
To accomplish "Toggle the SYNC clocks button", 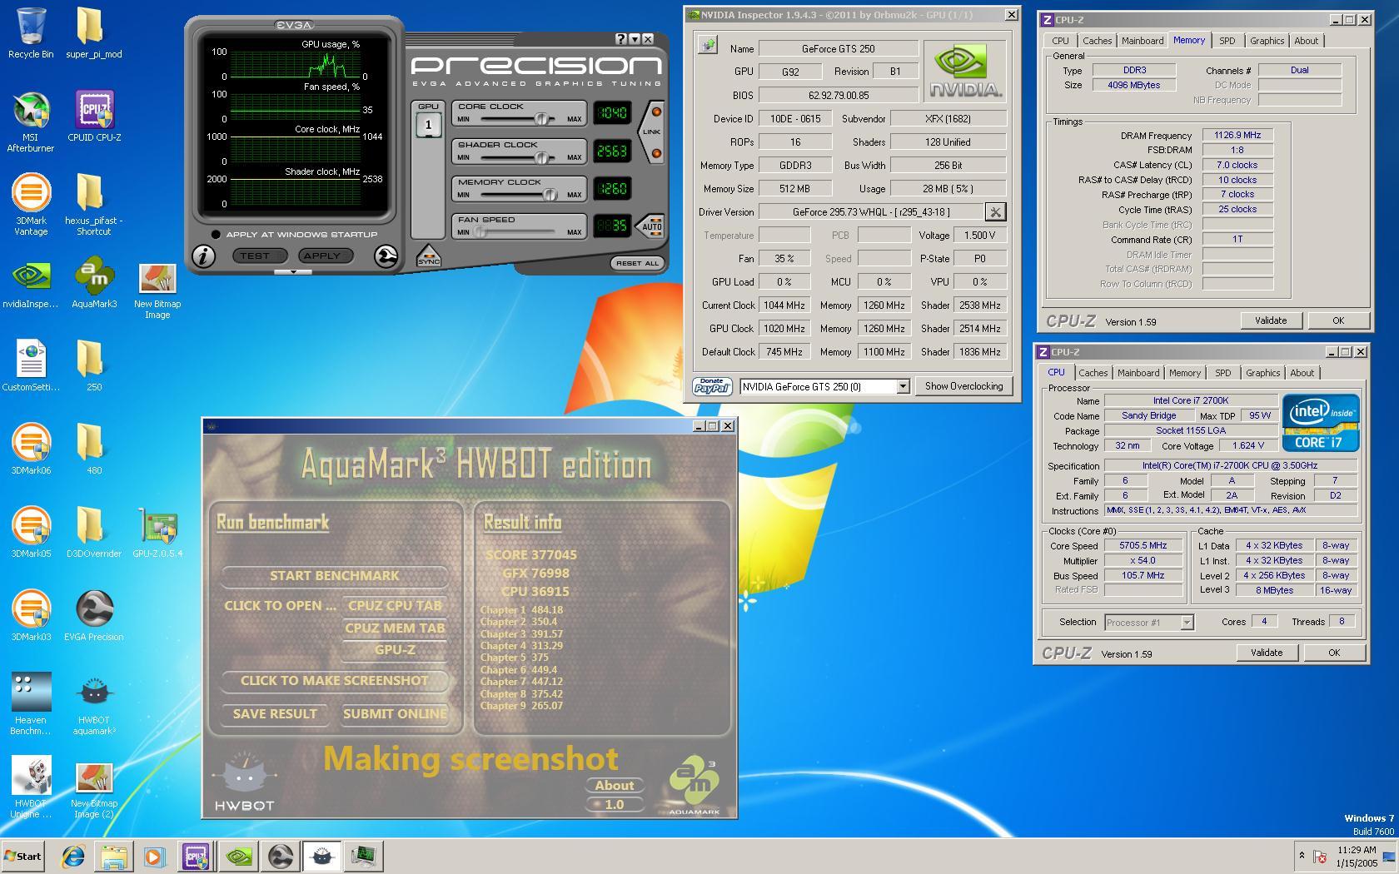I will pos(429,256).
